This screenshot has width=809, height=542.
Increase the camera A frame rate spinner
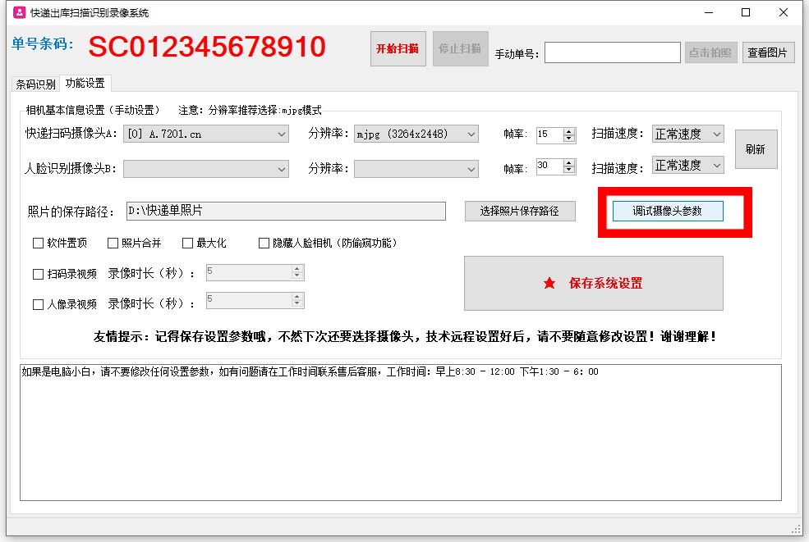coord(570,130)
